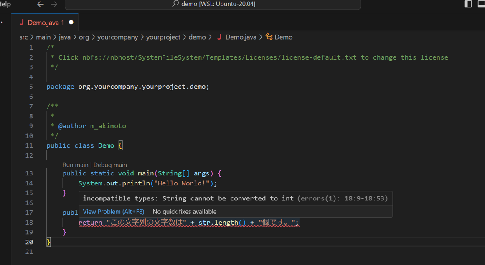Click the println call on line 14
This screenshot has height=265, width=485.
(x=136, y=183)
